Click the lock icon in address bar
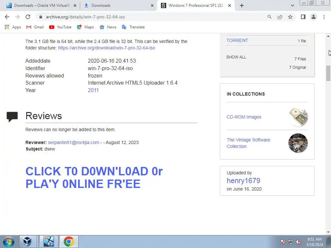Screen dimensions: 331x248 pyautogui.click(x=41, y=17)
